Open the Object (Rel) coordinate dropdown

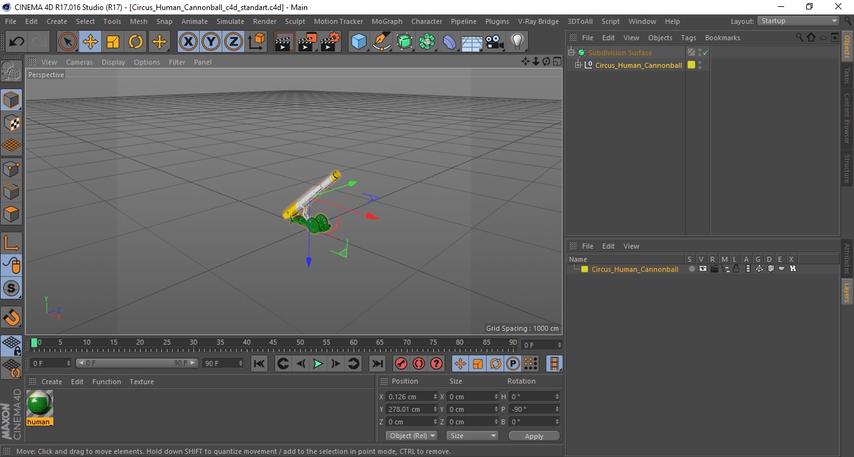pyautogui.click(x=411, y=436)
